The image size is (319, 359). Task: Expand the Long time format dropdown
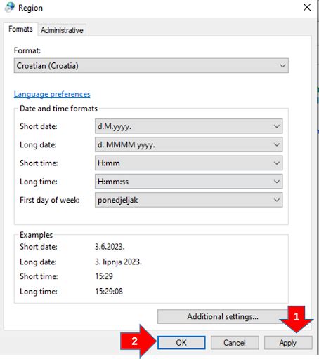click(x=188, y=182)
